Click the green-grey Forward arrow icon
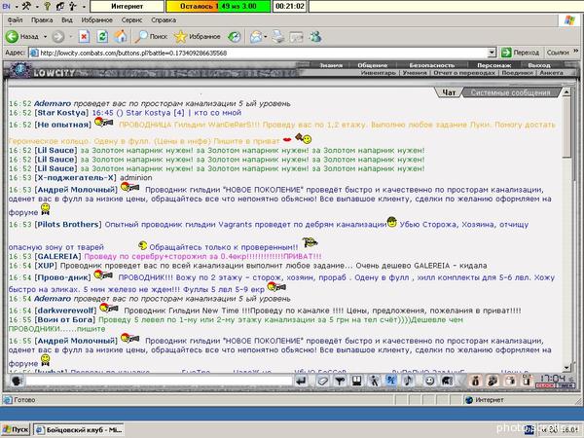Viewport: 584px width, 438px height. 57,37
